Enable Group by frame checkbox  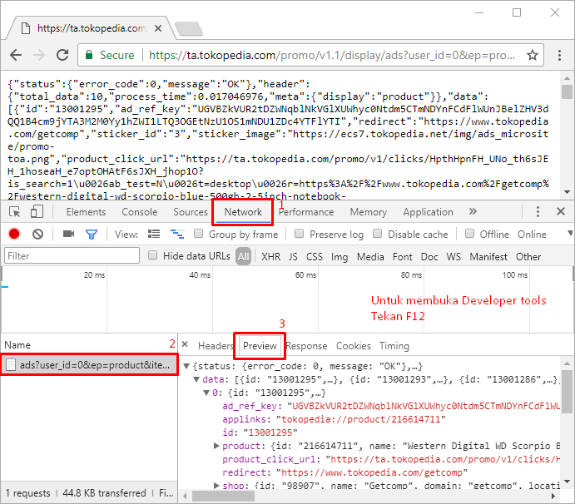pos(198,234)
